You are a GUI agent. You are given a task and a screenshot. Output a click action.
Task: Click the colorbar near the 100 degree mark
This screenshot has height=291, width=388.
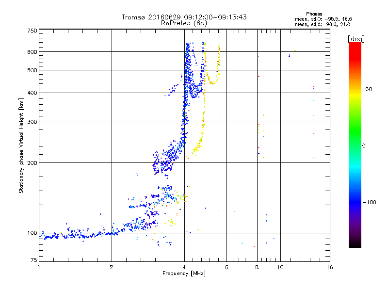(355, 89)
